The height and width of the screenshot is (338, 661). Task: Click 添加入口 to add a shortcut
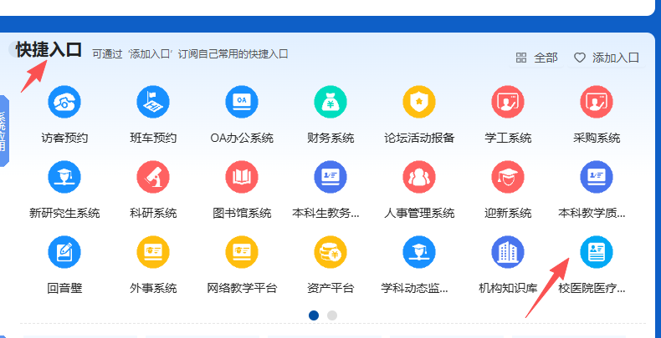coord(607,58)
